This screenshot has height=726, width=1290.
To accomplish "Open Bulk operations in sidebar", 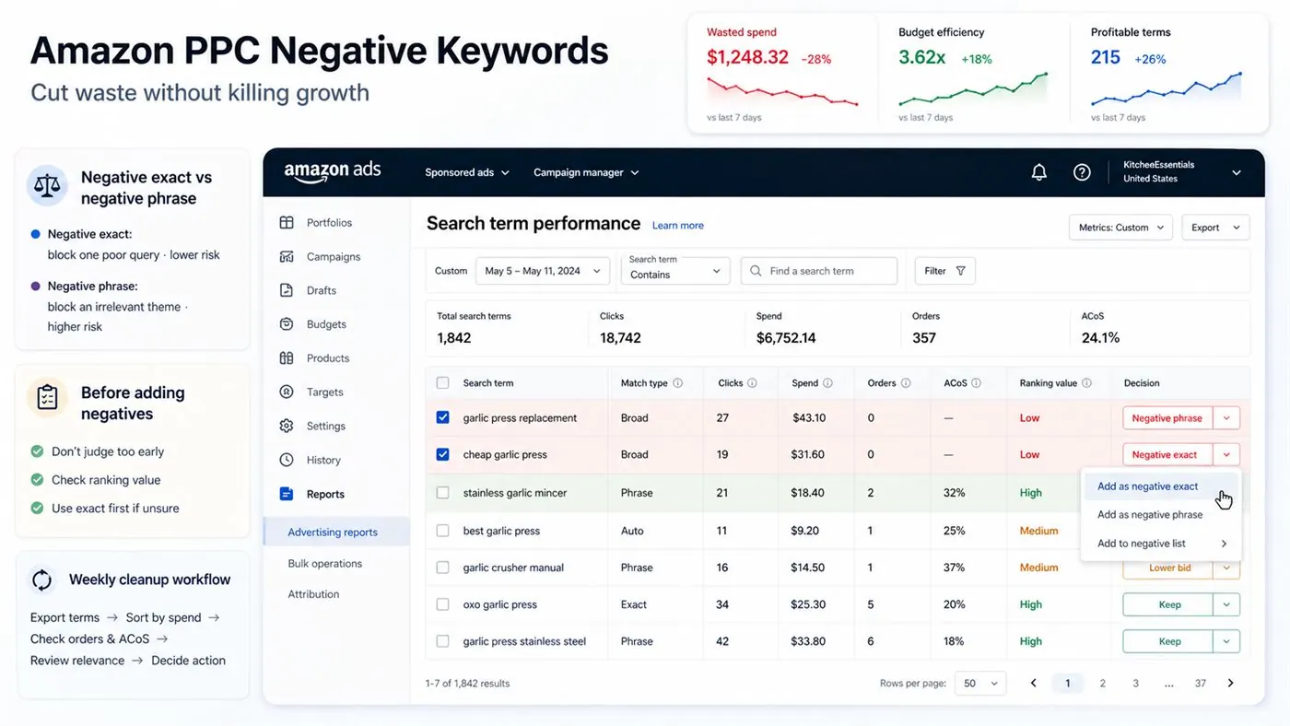I will point(324,564).
